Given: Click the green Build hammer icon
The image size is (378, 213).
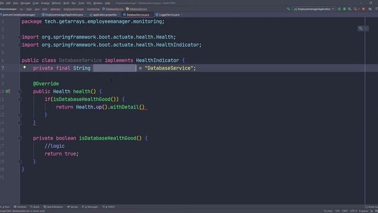Looking at the screenshot, I should pyautogui.click(x=288, y=9).
